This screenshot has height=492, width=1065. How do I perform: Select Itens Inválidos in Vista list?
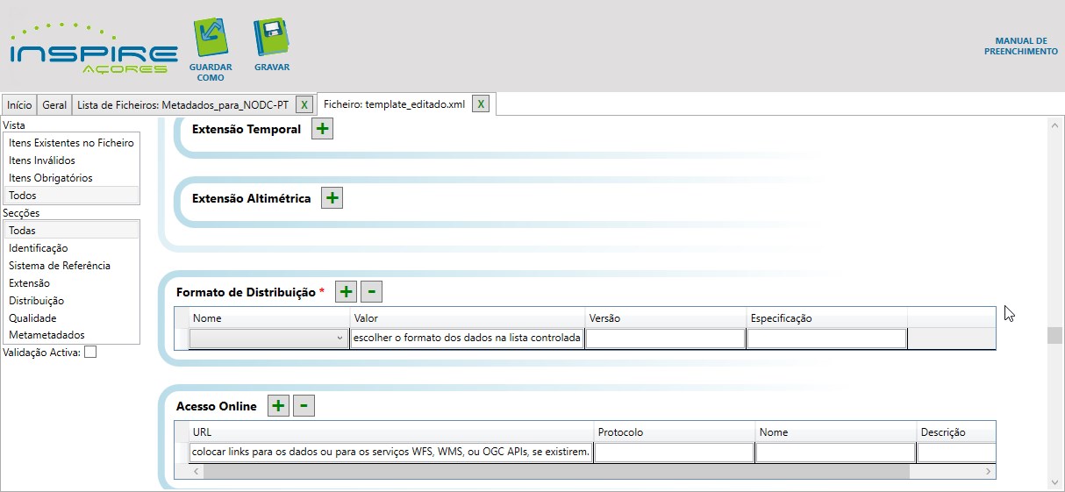click(42, 160)
